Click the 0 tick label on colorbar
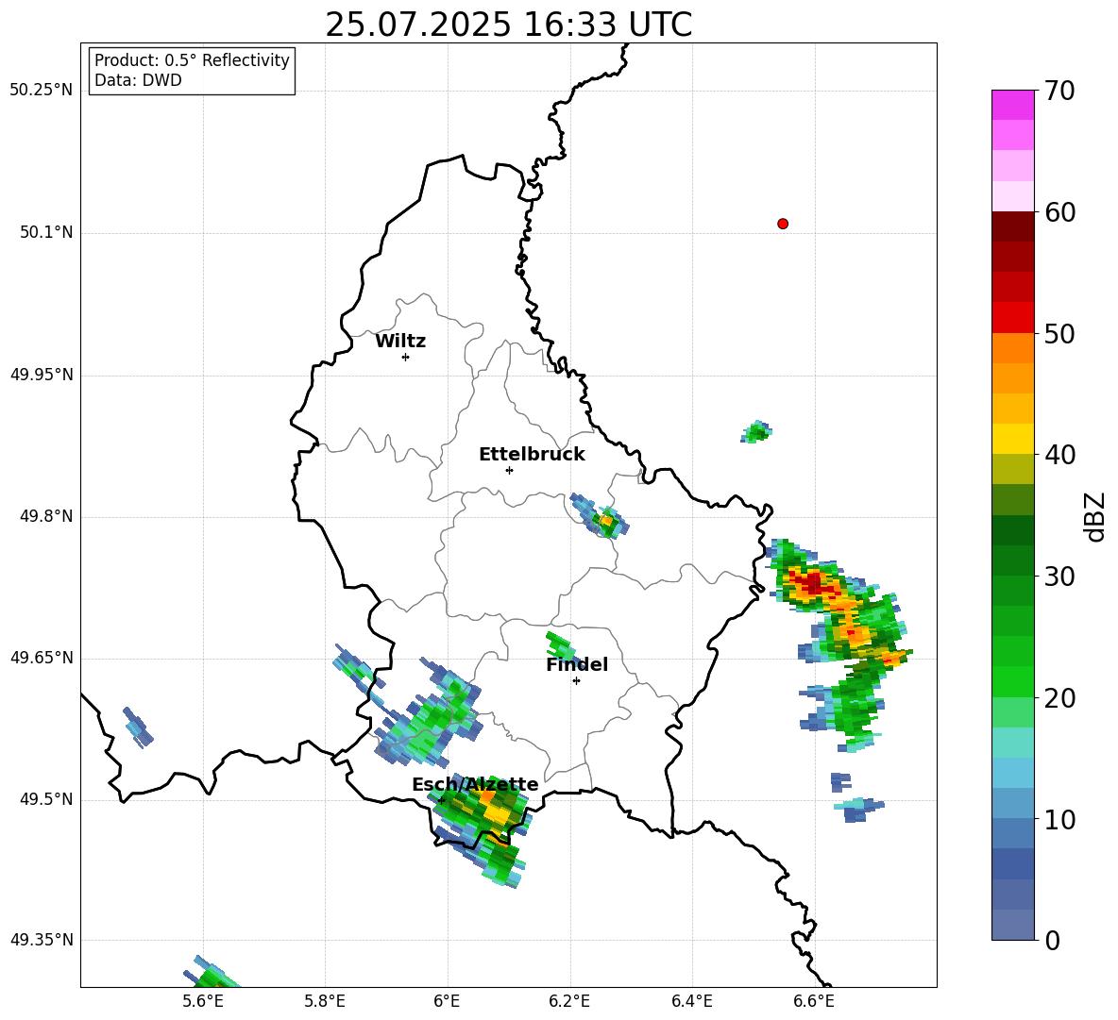1118x1020 pixels. 1053,941
